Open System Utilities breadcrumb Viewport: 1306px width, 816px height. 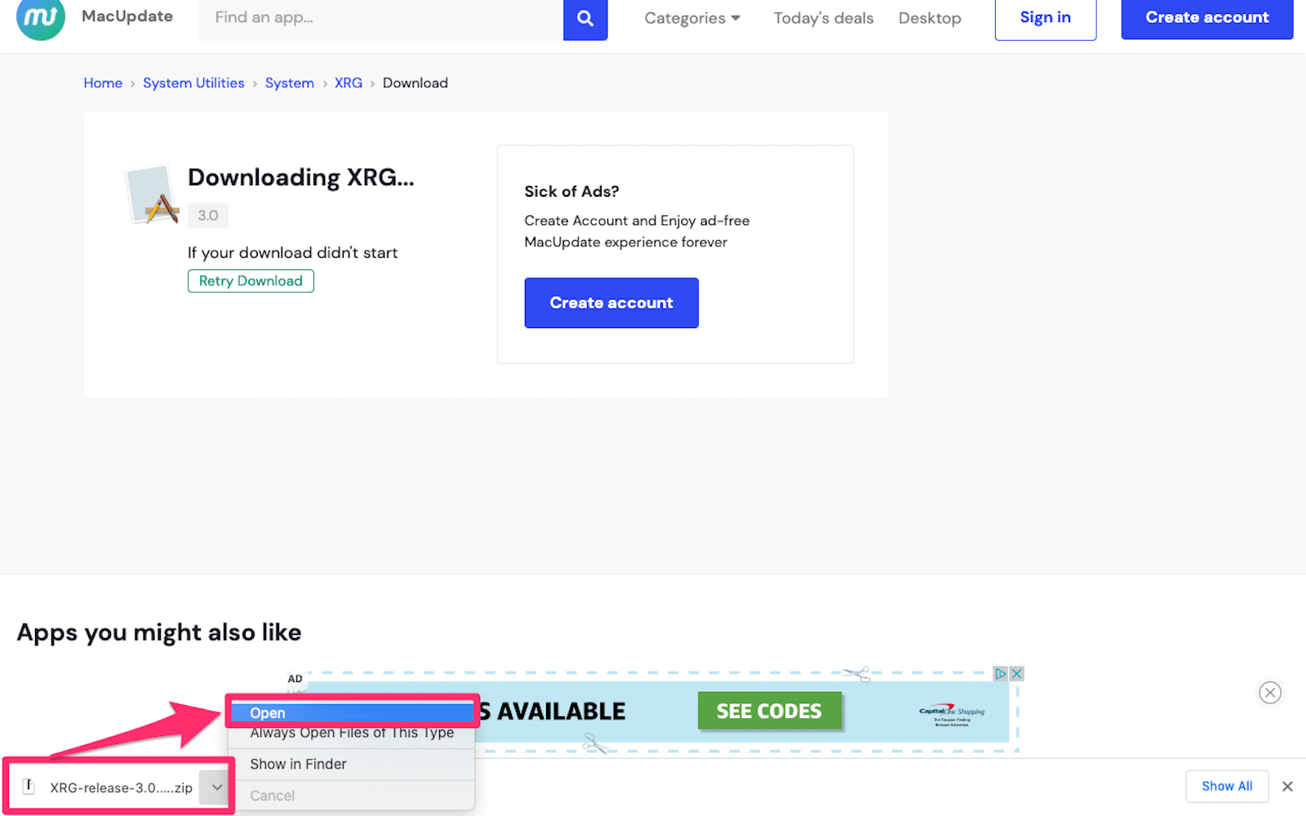pyautogui.click(x=193, y=83)
